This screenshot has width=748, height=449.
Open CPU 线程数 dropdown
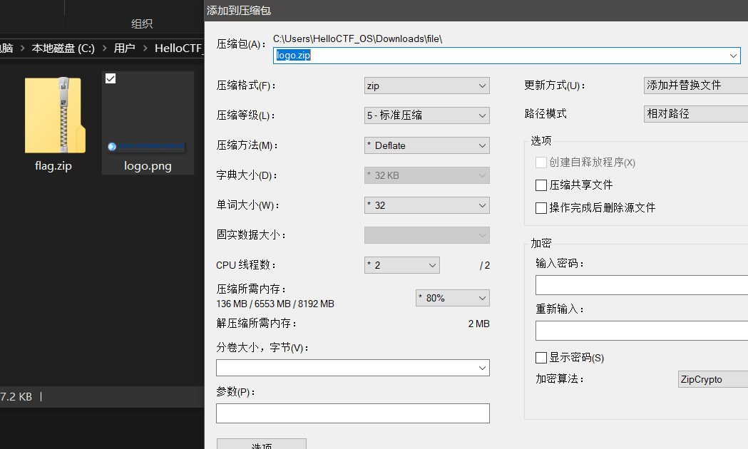[401, 265]
